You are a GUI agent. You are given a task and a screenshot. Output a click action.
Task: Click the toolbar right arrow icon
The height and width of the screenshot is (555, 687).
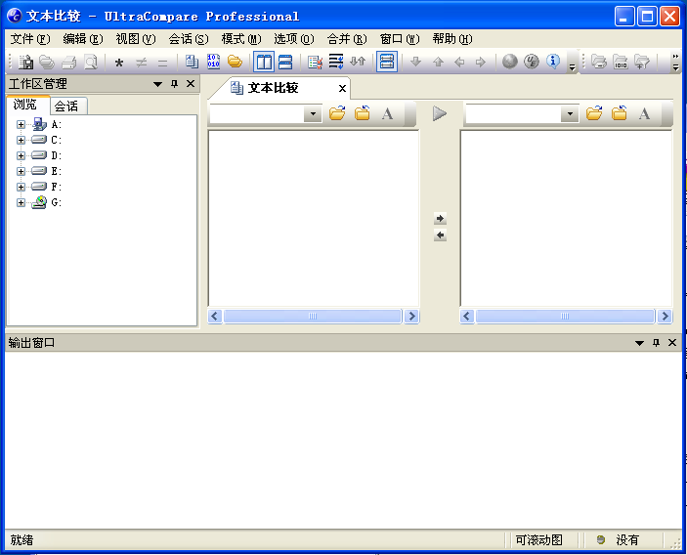coord(481,62)
